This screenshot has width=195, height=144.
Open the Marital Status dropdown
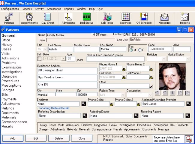click(188, 59)
